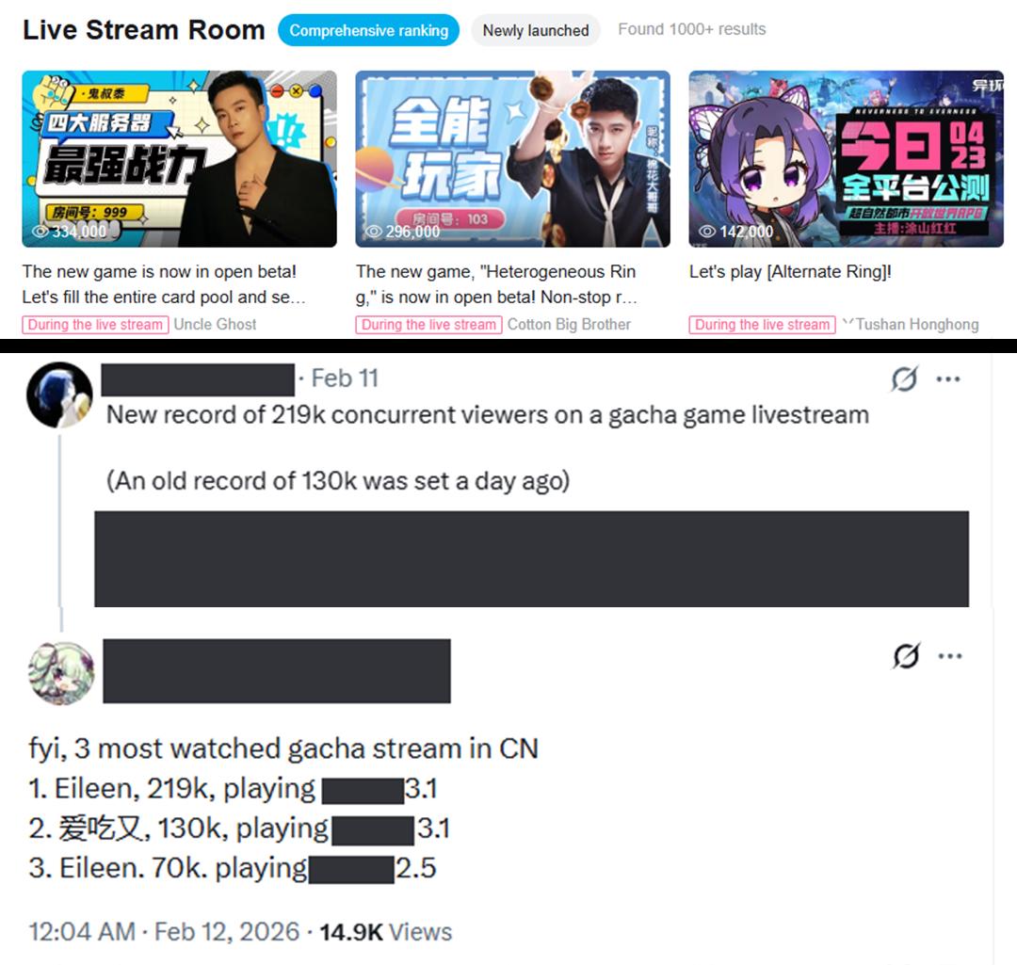Image resolution: width=1017 pixels, height=965 pixels.
Task: Open the "Let's play [Alternate Ring]!" title
Action: [x=790, y=272]
